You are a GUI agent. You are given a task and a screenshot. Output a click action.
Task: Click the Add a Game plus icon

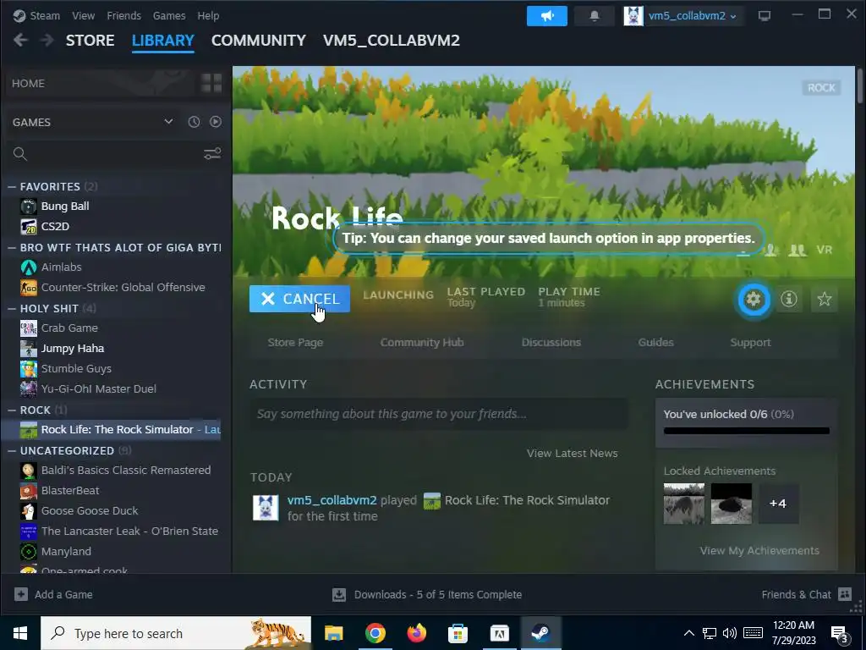coord(21,594)
